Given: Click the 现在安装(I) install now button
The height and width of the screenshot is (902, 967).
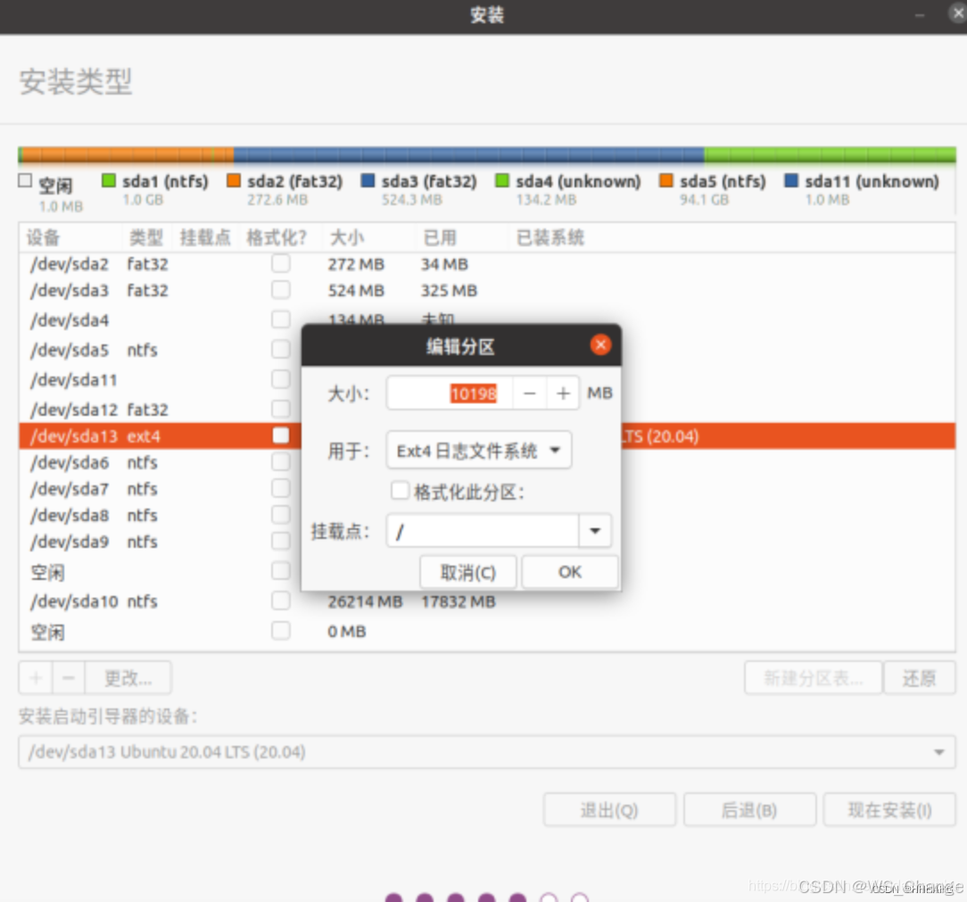Looking at the screenshot, I should (x=889, y=809).
